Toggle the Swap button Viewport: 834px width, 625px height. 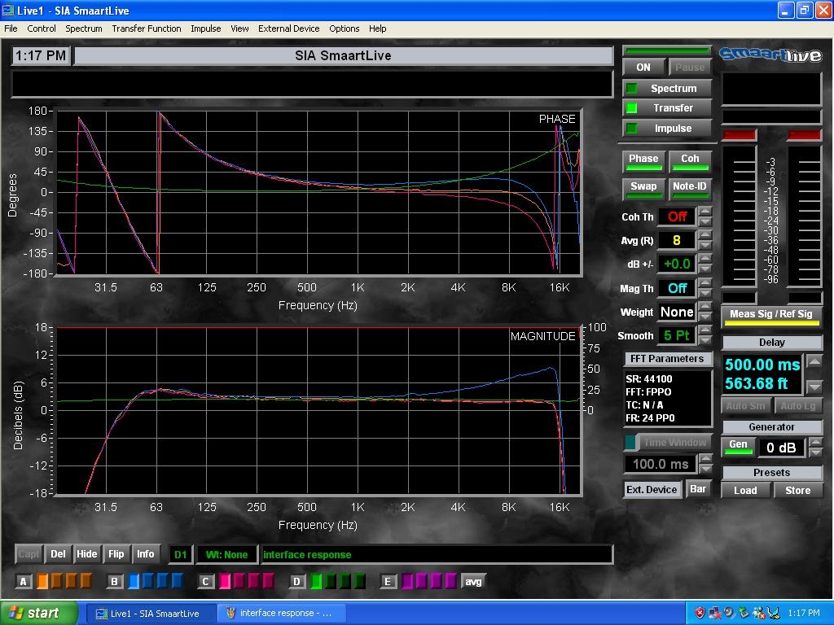coord(643,188)
